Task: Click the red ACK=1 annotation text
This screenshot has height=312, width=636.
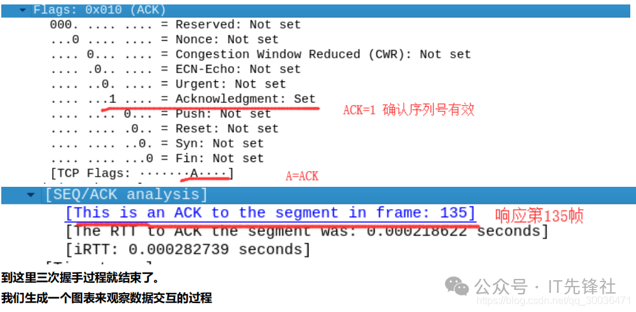Action: (x=408, y=110)
